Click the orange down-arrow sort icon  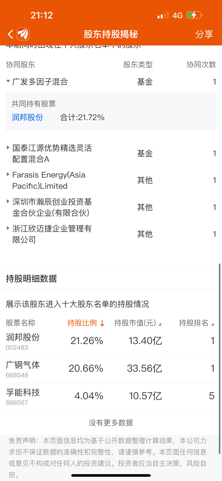(x=102, y=324)
